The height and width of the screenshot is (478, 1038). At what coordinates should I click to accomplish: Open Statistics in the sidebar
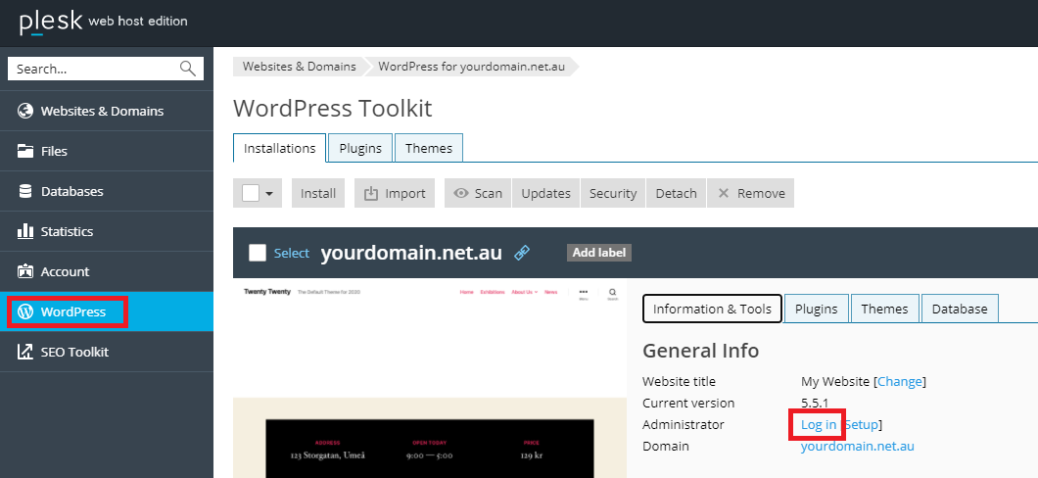(107, 231)
